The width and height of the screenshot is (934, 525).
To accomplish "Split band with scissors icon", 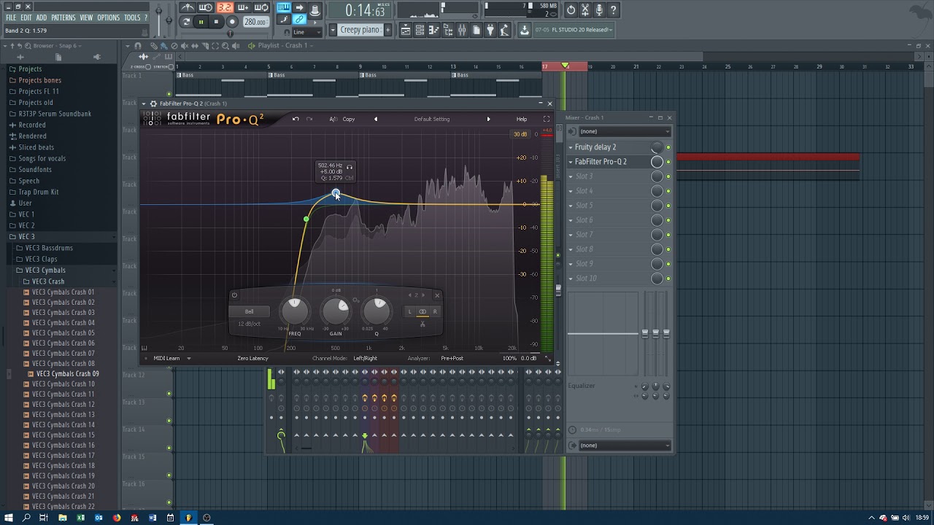I will coord(422,324).
